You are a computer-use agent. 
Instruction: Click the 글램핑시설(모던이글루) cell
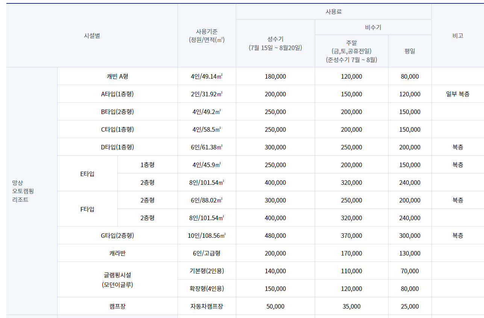(x=117, y=279)
